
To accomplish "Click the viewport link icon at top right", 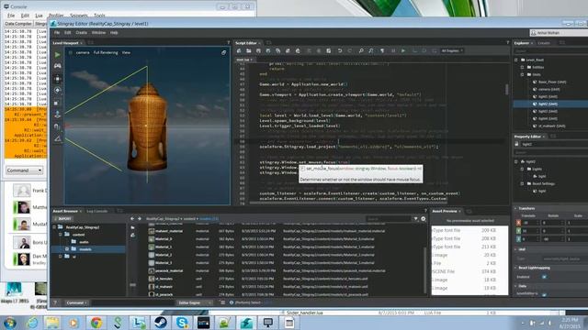I will 223,53.
